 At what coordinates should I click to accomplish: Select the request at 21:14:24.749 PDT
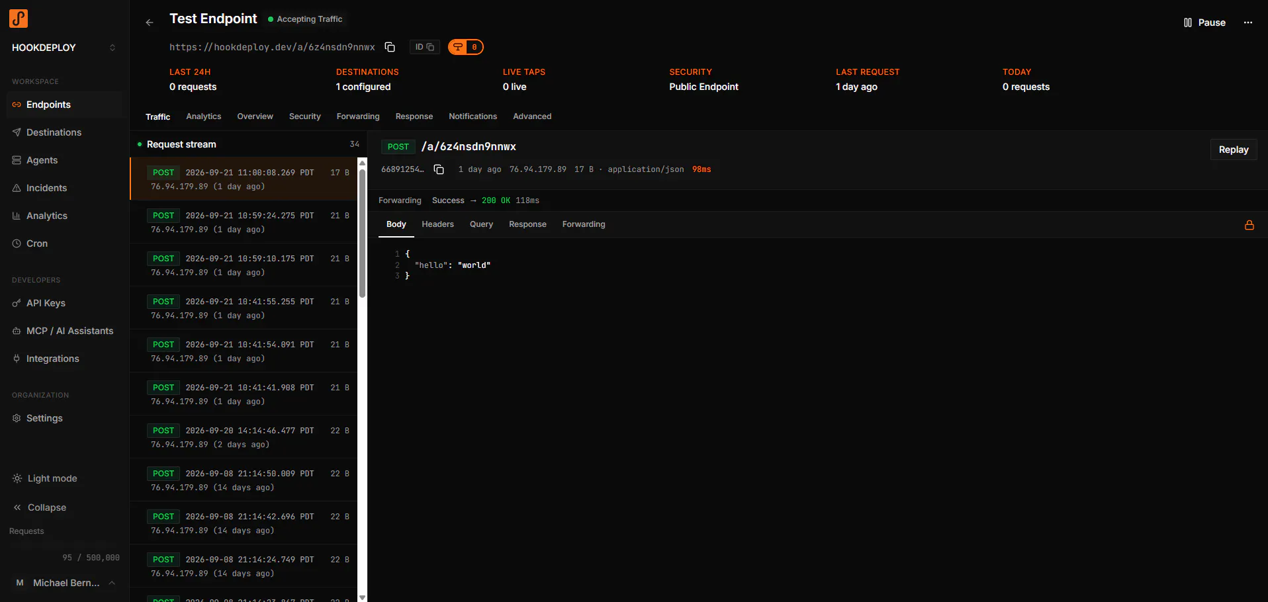tap(244, 566)
